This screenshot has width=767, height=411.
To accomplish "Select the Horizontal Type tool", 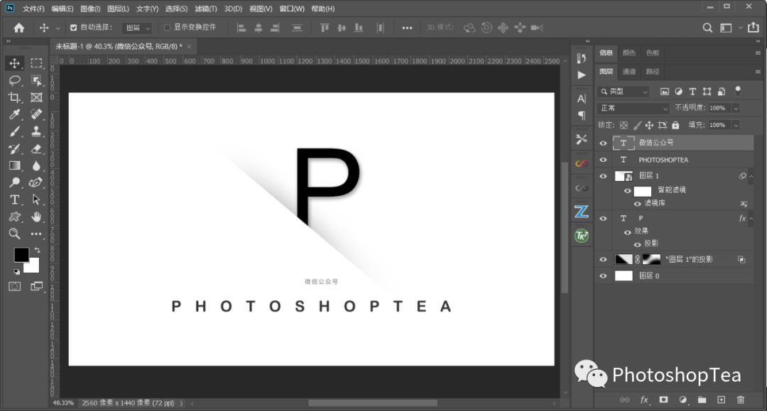I will coord(14,199).
